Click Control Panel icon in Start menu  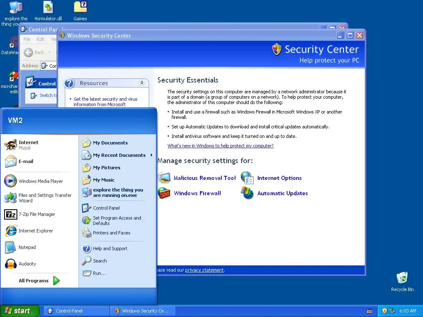pos(87,208)
